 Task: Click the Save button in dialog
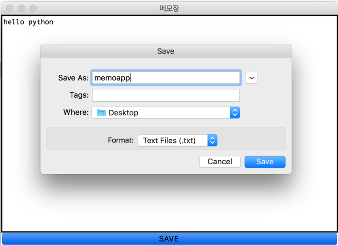click(x=265, y=162)
